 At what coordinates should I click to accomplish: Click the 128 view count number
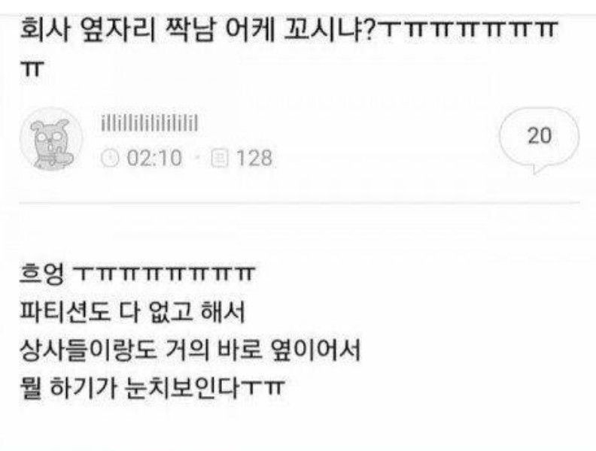tap(254, 158)
